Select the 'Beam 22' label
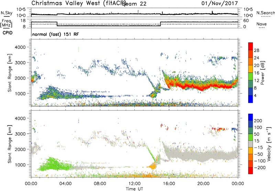275x191 pixels. point(134,4)
